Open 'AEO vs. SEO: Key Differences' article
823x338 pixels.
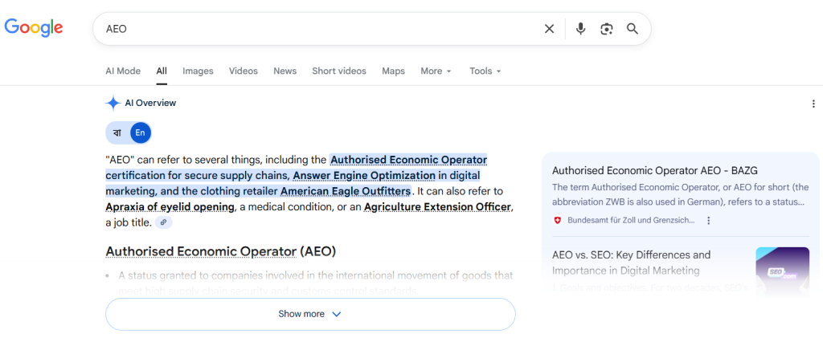(632, 263)
